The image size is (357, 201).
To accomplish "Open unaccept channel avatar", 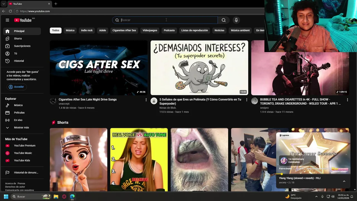I will 53,101.
